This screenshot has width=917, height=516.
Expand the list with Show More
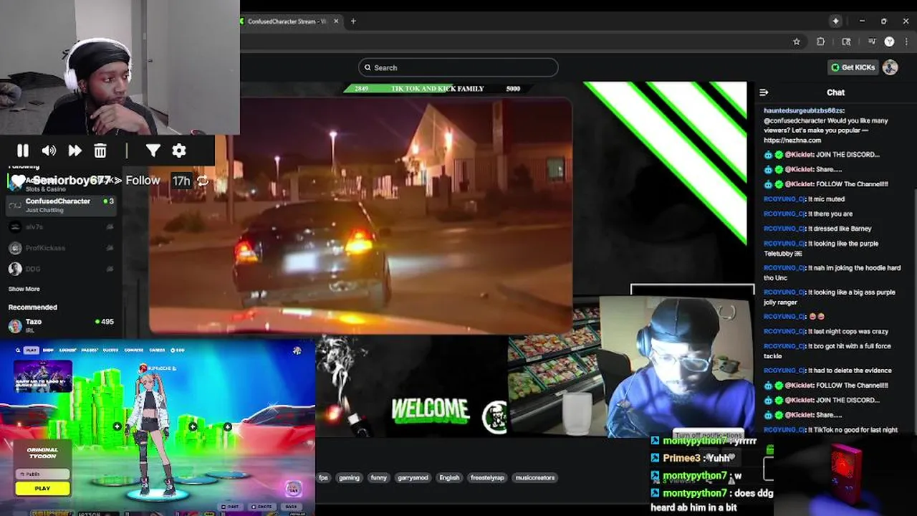pyautogui.click(x=24, y=289)
